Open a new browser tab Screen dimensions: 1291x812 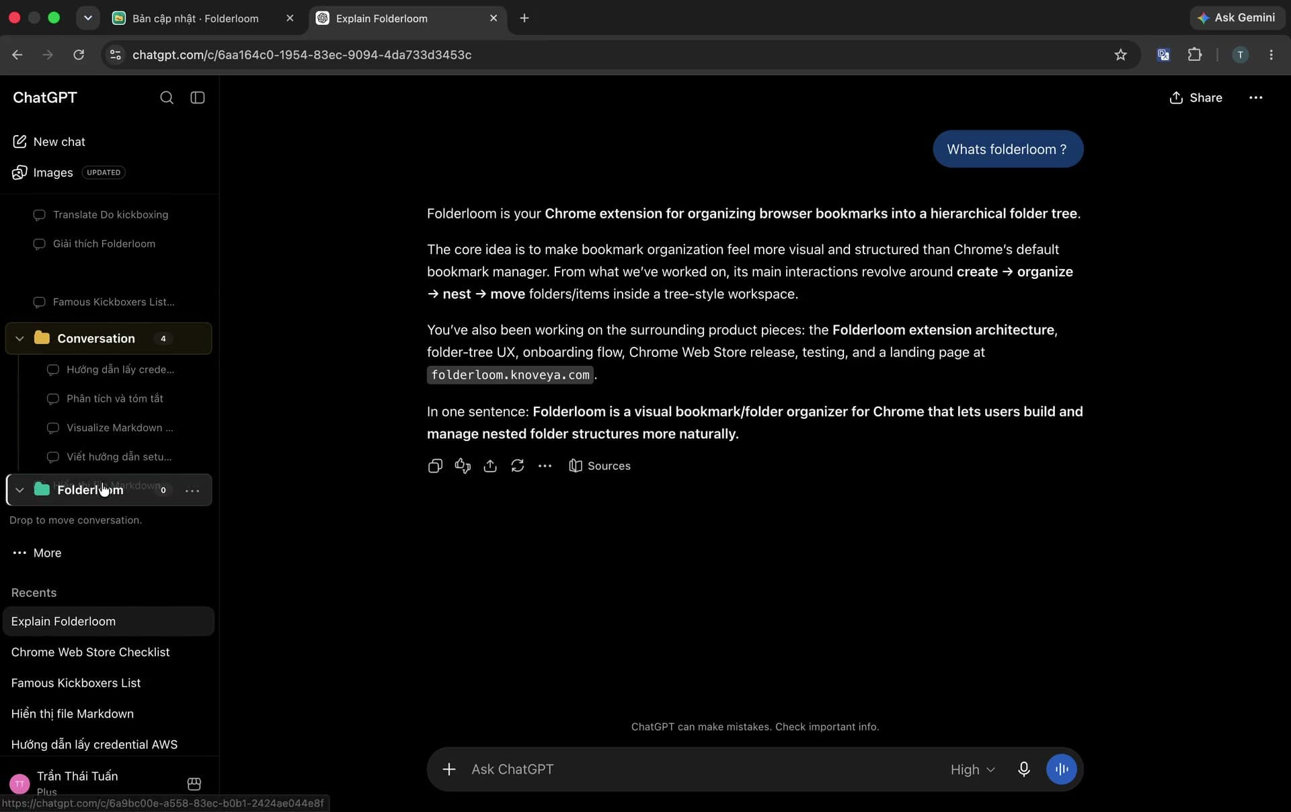pyautogui.click(x=524, y=19)
